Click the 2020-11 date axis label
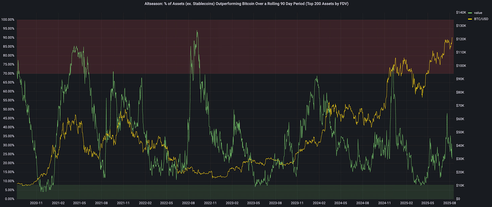 36,203
